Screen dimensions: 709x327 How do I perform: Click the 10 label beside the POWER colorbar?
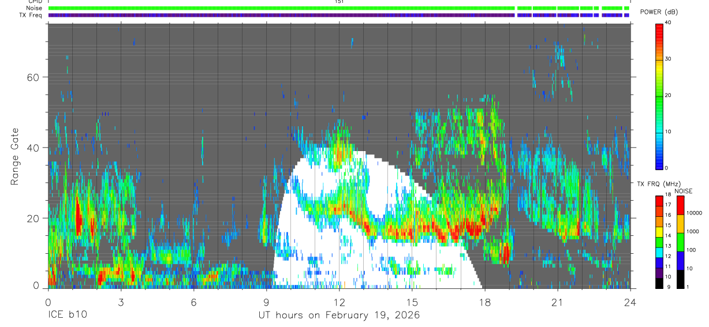tap(669, 131)
